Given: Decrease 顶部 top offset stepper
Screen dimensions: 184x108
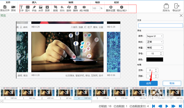Looking at the screenshot, I should (156, 77).
